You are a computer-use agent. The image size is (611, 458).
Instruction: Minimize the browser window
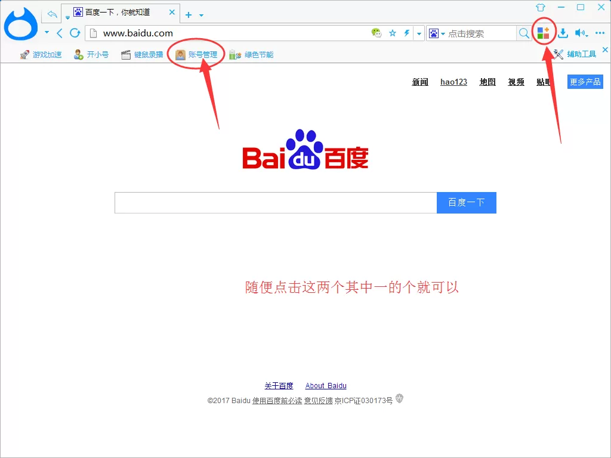click(x=561, y=7)
